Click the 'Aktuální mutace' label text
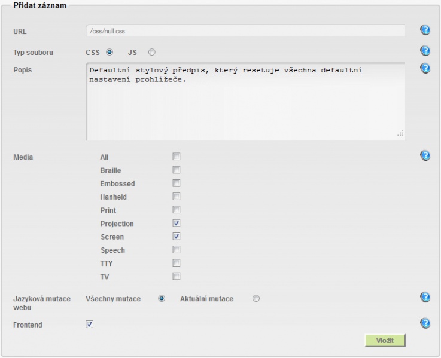The image size is (441, 358). (206, 299)
